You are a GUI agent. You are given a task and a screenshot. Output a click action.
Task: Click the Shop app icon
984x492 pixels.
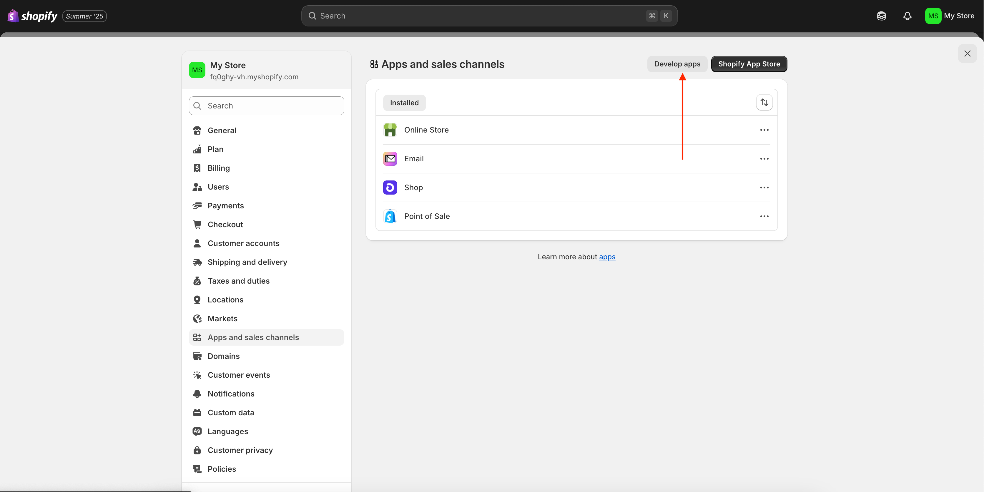point(390,188)
